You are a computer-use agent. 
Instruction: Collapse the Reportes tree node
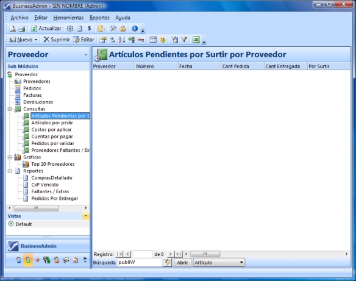coord(10,171)
